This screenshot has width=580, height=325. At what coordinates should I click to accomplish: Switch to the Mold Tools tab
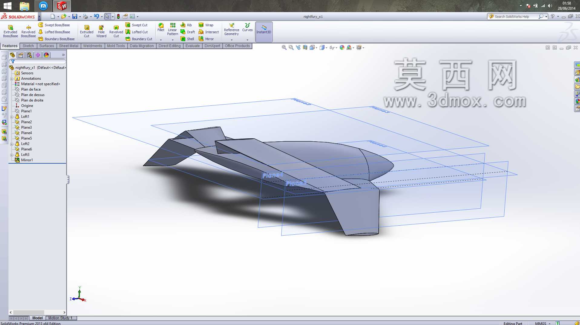116,46
